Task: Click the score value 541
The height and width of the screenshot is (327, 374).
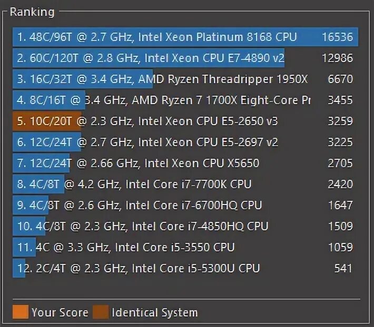Action: coord(343,268)
